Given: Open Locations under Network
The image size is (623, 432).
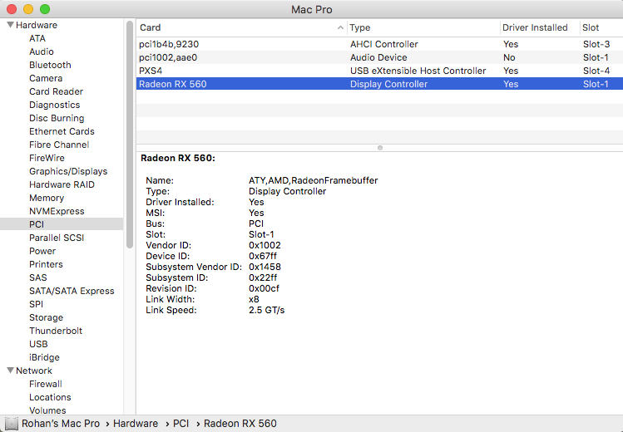Looking at the screenshot, I should 50,397.
